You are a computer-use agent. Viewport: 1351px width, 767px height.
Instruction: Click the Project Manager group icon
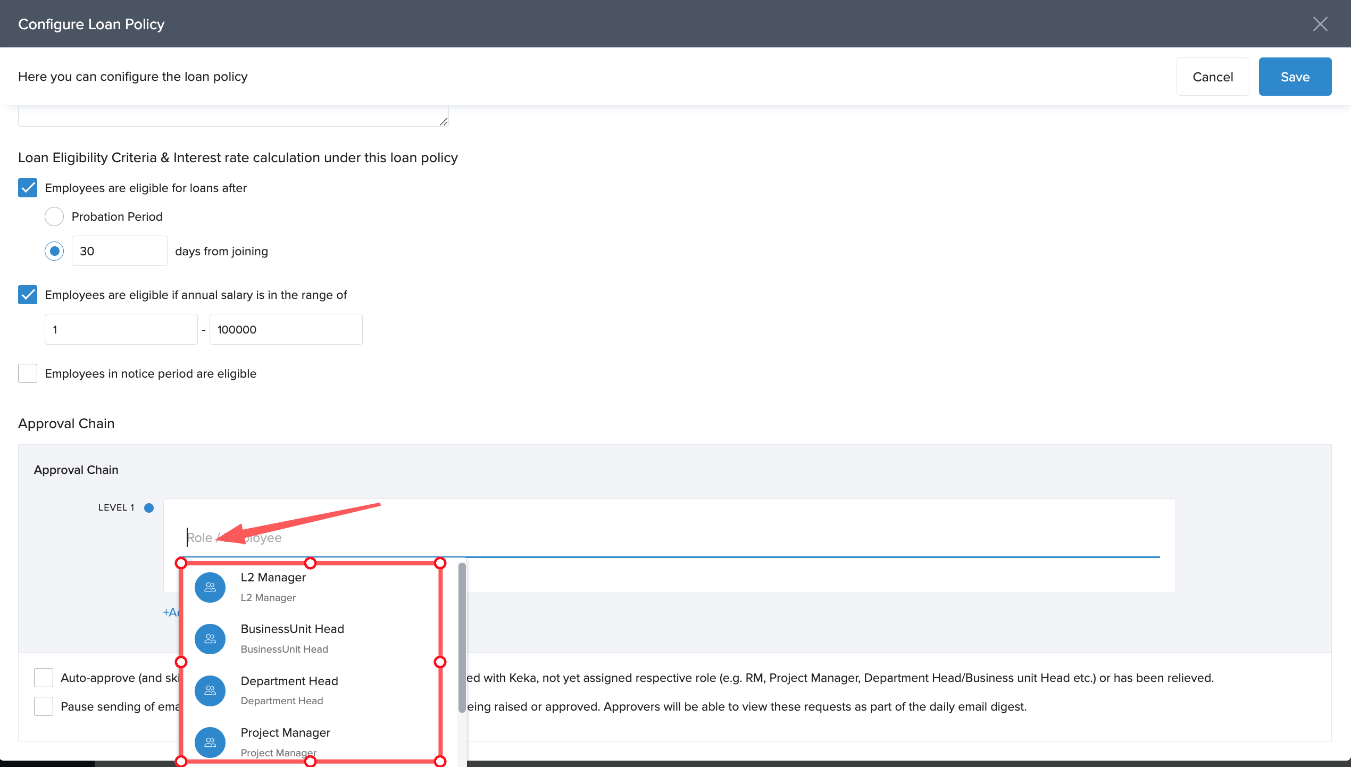(210, 742)
